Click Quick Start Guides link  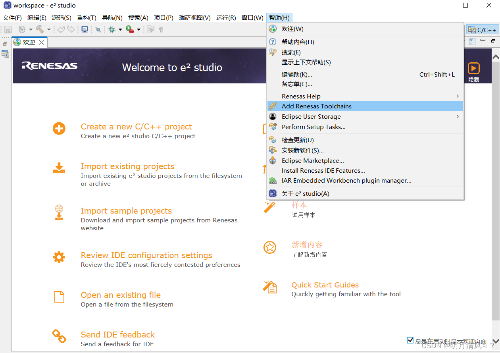pyautogui.click(x=325, y=285)
